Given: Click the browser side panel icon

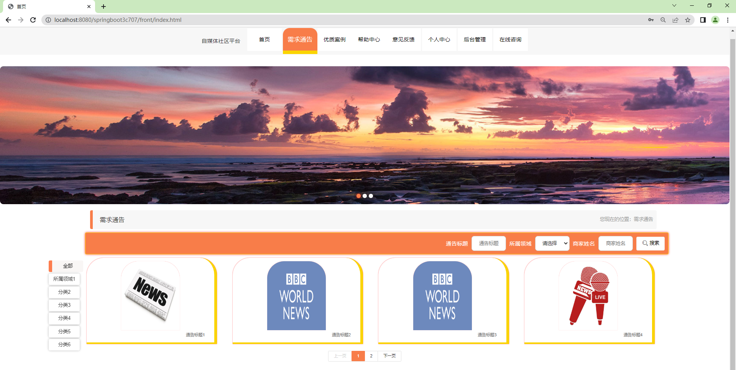Looking at the screenshot, I should click(703, 20).
